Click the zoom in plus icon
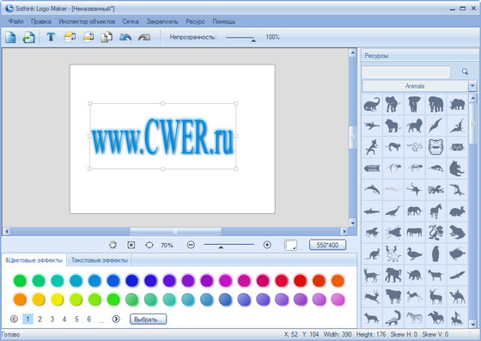This screenshot has width=481, height=341. pyautogui.click(x=267, y=245)
